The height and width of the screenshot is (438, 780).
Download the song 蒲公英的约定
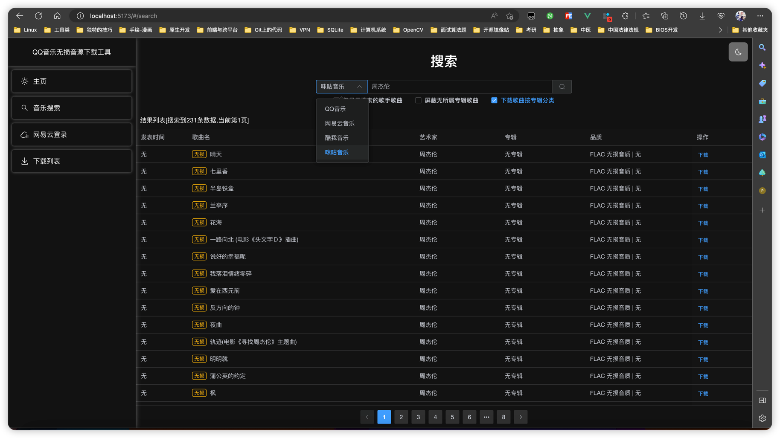tap(703, 377)
